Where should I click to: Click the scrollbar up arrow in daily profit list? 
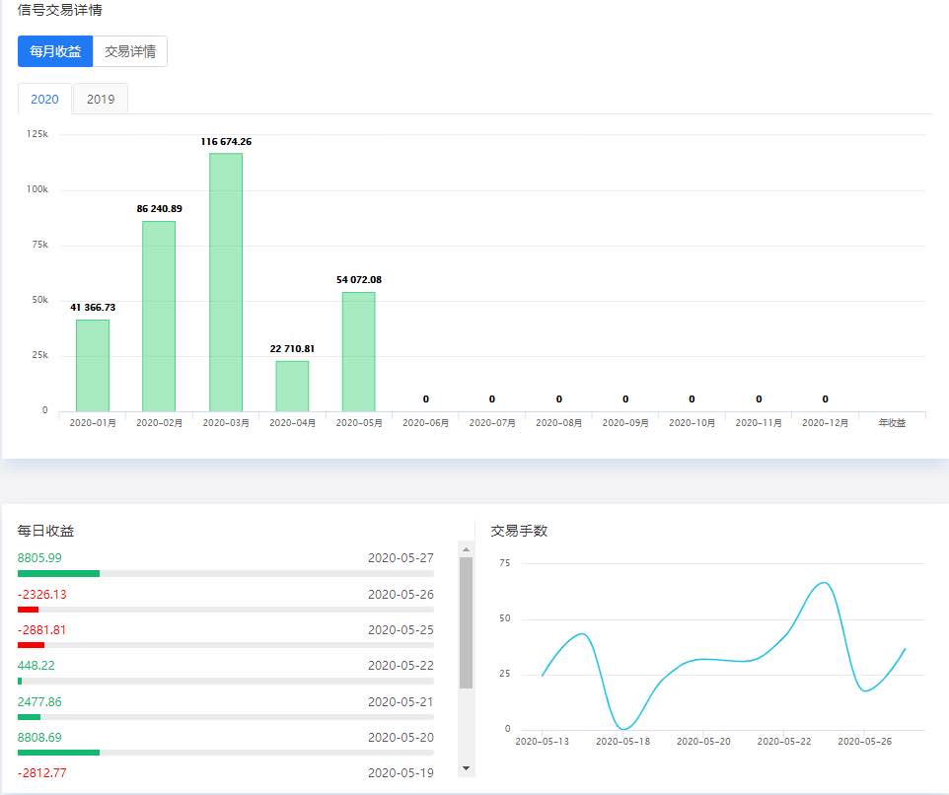(466, 549)
